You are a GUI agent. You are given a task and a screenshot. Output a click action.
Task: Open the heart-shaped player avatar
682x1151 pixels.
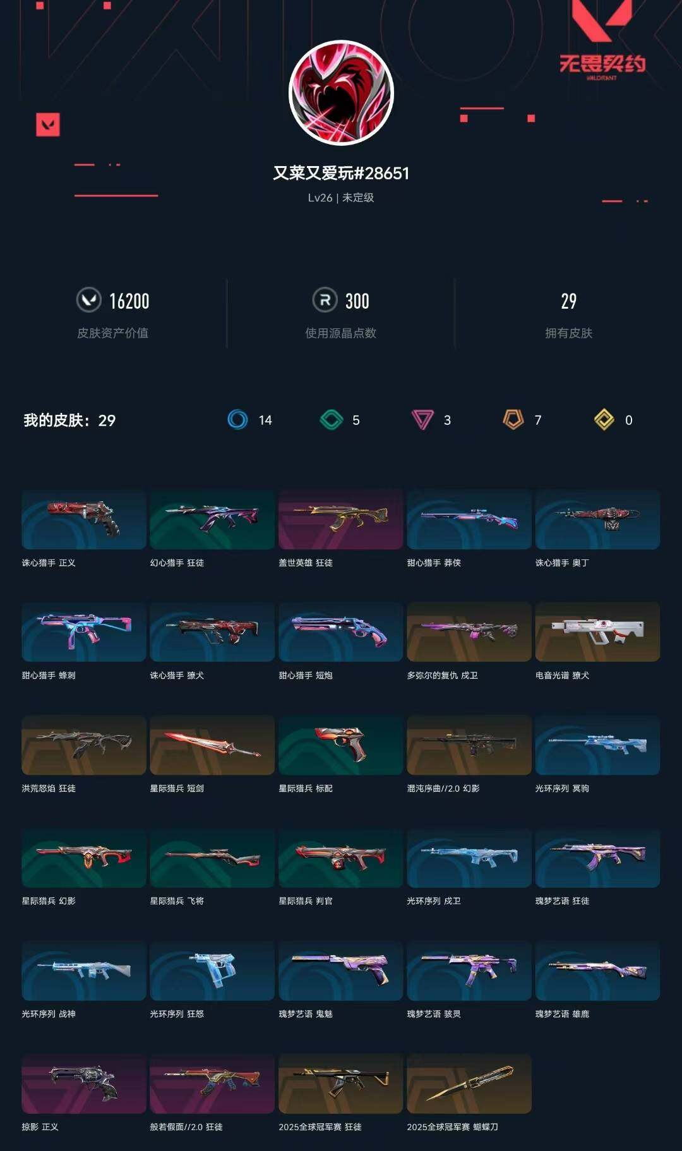coord(341,93)
